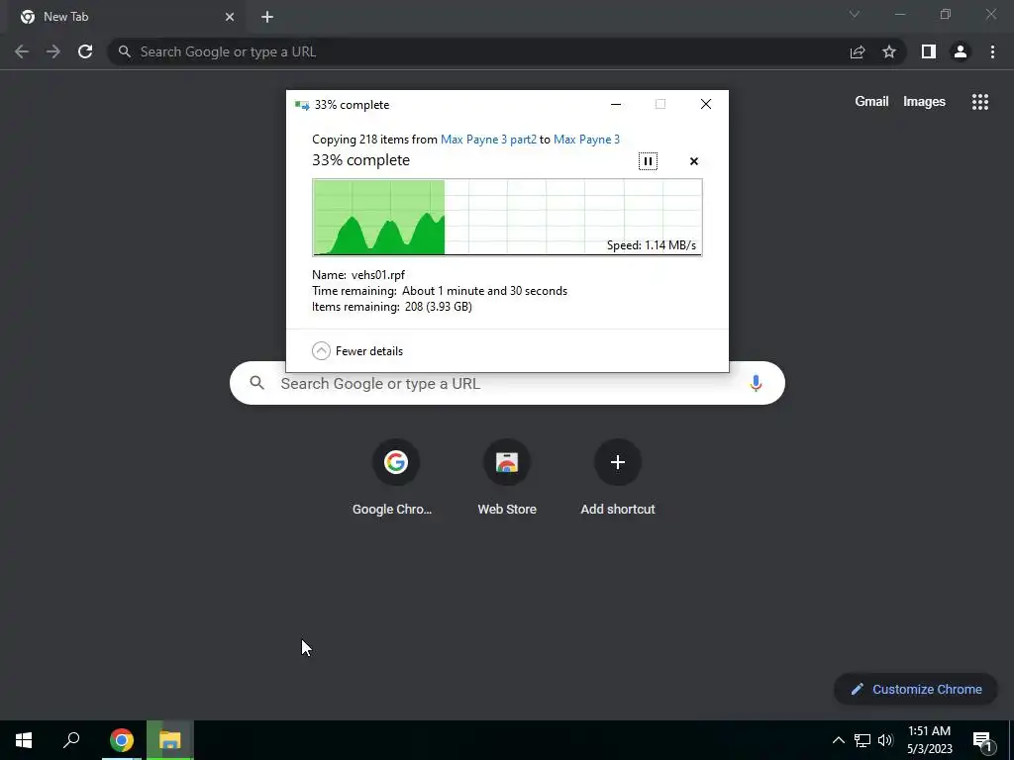Start voice search with microphone icon
The width and height of the screenshot is (1014, 760).
point(756,383)
